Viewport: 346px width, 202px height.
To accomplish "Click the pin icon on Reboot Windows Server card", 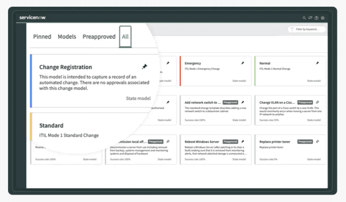I will coord(243,142).
